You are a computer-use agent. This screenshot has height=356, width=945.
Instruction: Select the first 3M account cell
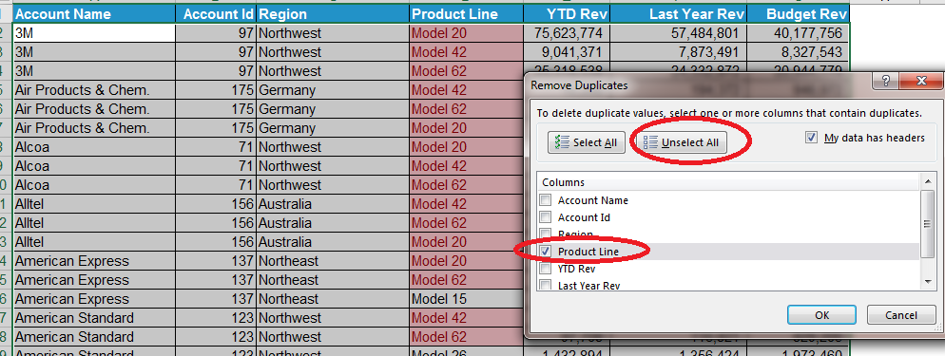click(x=94, y=33)
